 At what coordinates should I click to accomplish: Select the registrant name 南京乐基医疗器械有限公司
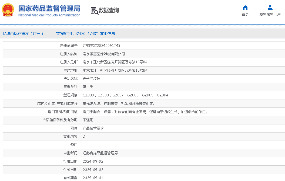pyautogui.click(x=104, y=54)
